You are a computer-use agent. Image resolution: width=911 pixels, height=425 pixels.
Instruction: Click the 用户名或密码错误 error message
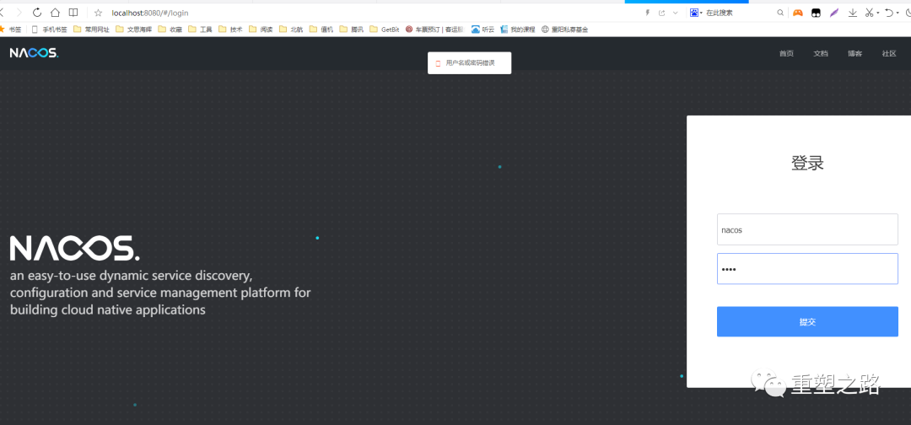tap(470, 62)
